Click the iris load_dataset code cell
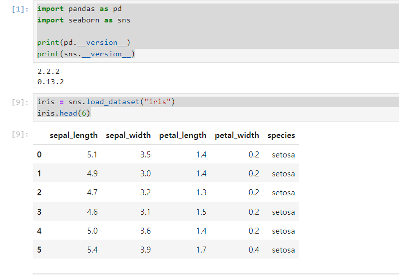The width and height of the screenshot is (399, 275). (x=216, y=108)
